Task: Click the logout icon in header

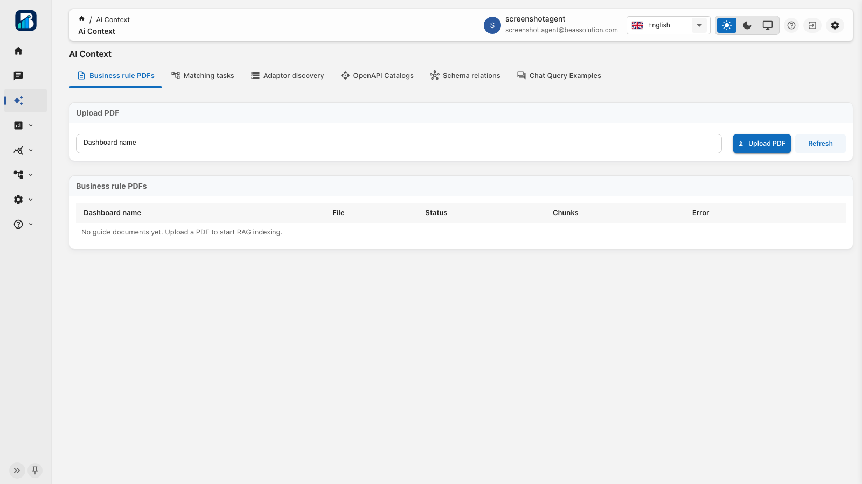Action: 812,25
